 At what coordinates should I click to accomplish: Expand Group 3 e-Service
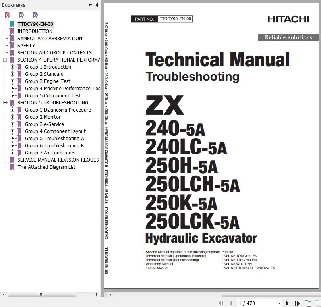[12, 124]
